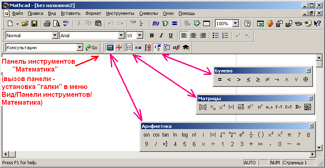Click the Insert Unit icon
Viewport: 325px width, 168px height.
pos(165,24)
